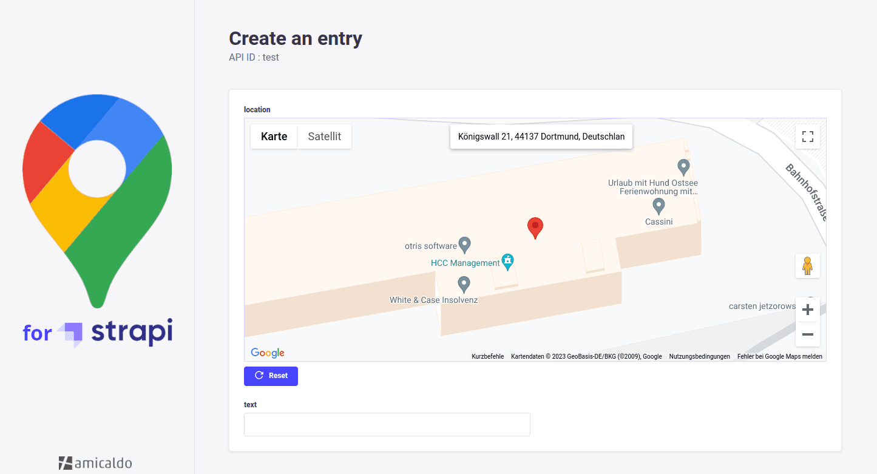This screenshot has width=877, height=474.
Task: Open the Google logo on the map
Action: [268, 353]
